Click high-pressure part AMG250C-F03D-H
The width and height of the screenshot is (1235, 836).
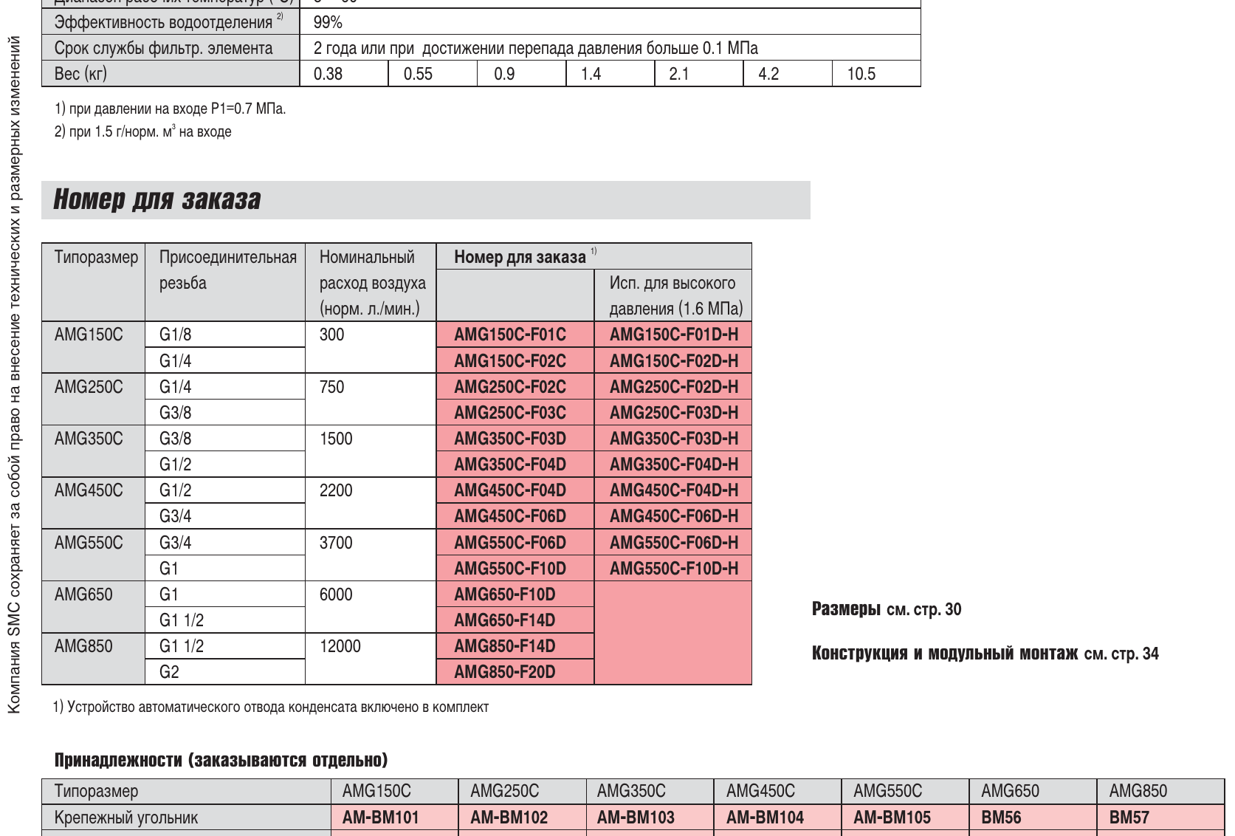tap(674, 413)
